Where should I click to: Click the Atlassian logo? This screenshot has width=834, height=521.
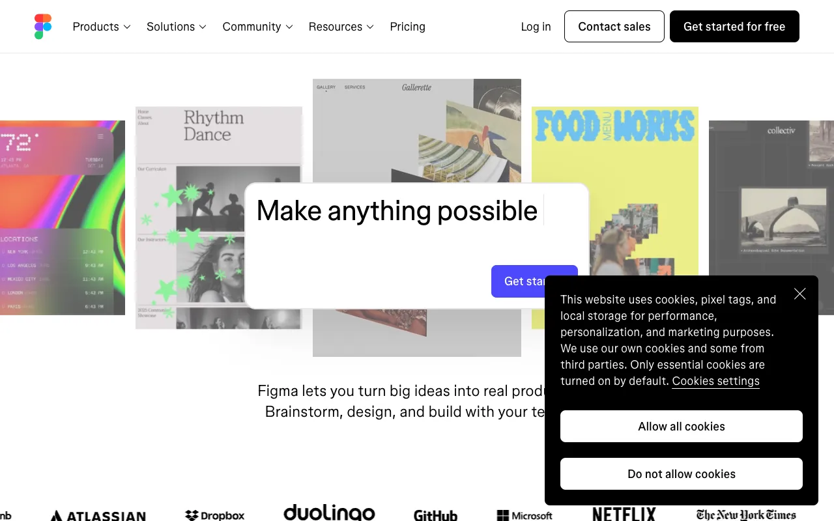click(x=98, y=515)
